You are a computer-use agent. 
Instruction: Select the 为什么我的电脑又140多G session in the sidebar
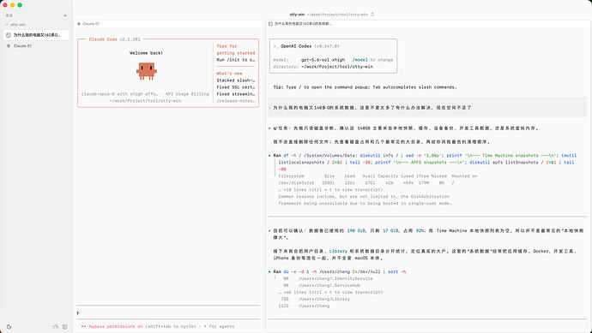tap(37, 35)
